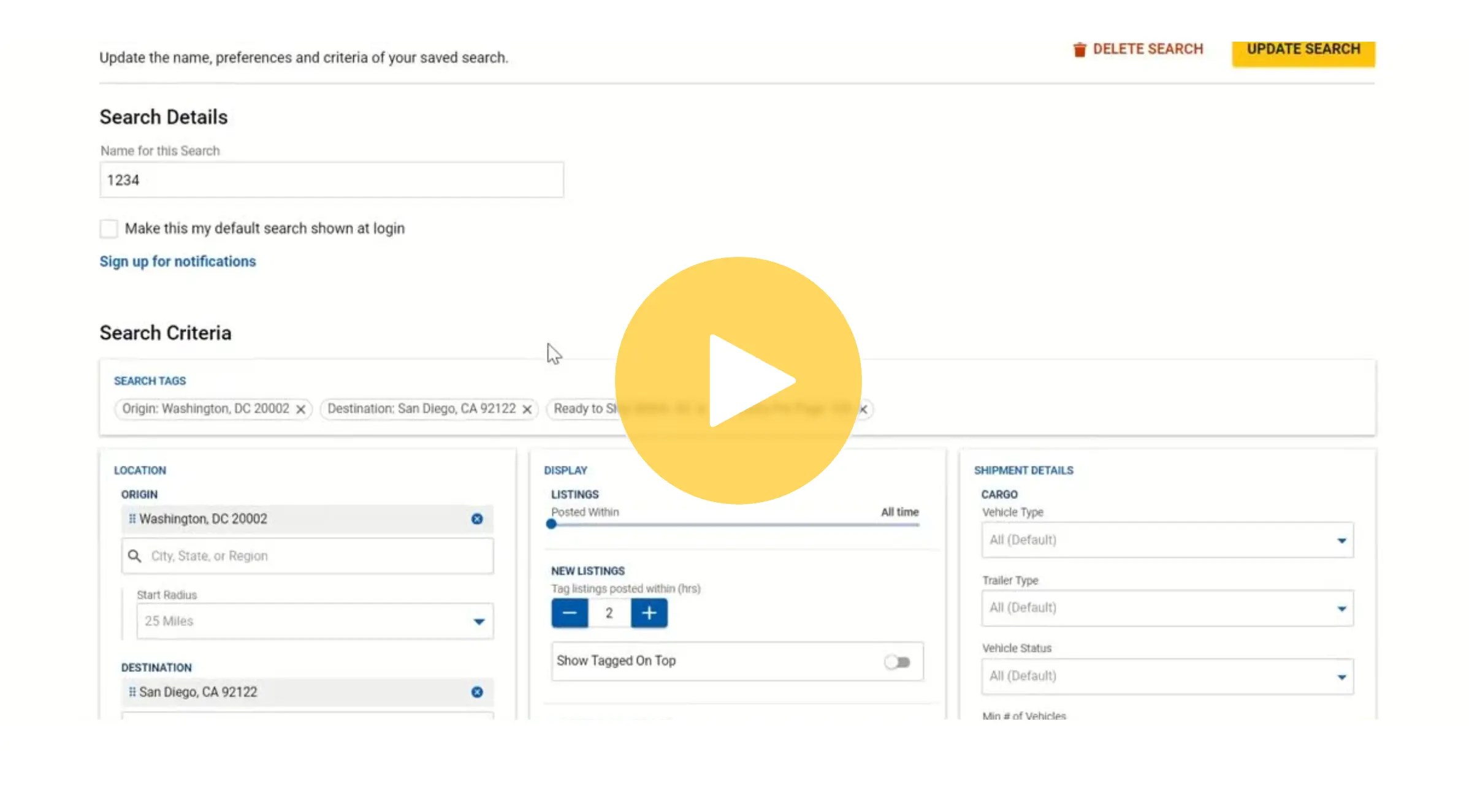Expand the Trailer Type dropdown
Image resolution: width=1469 pixels, height=792 pixels.
1167,607
